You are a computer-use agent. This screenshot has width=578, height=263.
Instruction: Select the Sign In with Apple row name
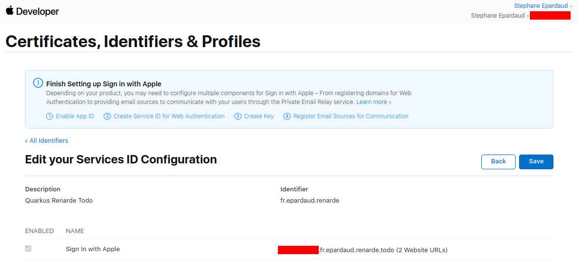pos(93,249)
